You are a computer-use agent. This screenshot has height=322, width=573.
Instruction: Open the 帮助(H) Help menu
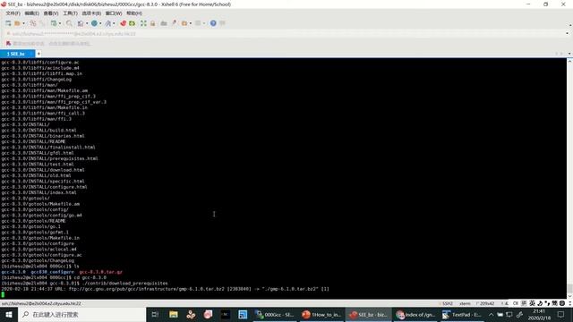(134, 13)
